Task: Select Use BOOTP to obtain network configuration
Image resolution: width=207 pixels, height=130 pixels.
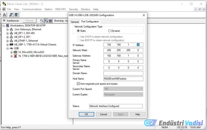Action: click(x=78, y=40)
